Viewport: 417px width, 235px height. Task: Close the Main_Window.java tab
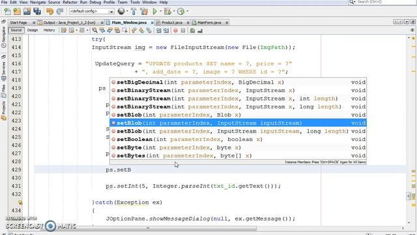[152, 23]
